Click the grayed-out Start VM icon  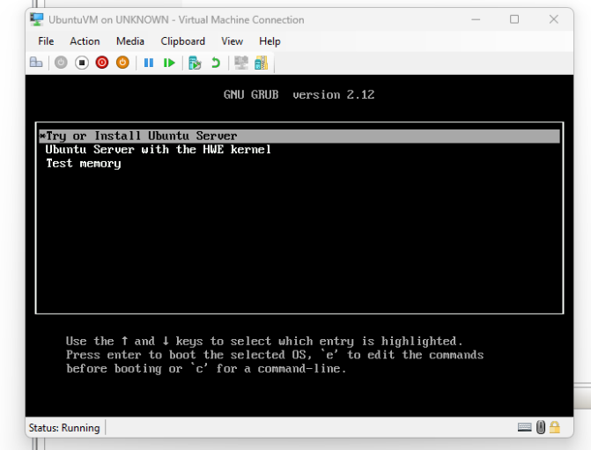pos(61,63)
